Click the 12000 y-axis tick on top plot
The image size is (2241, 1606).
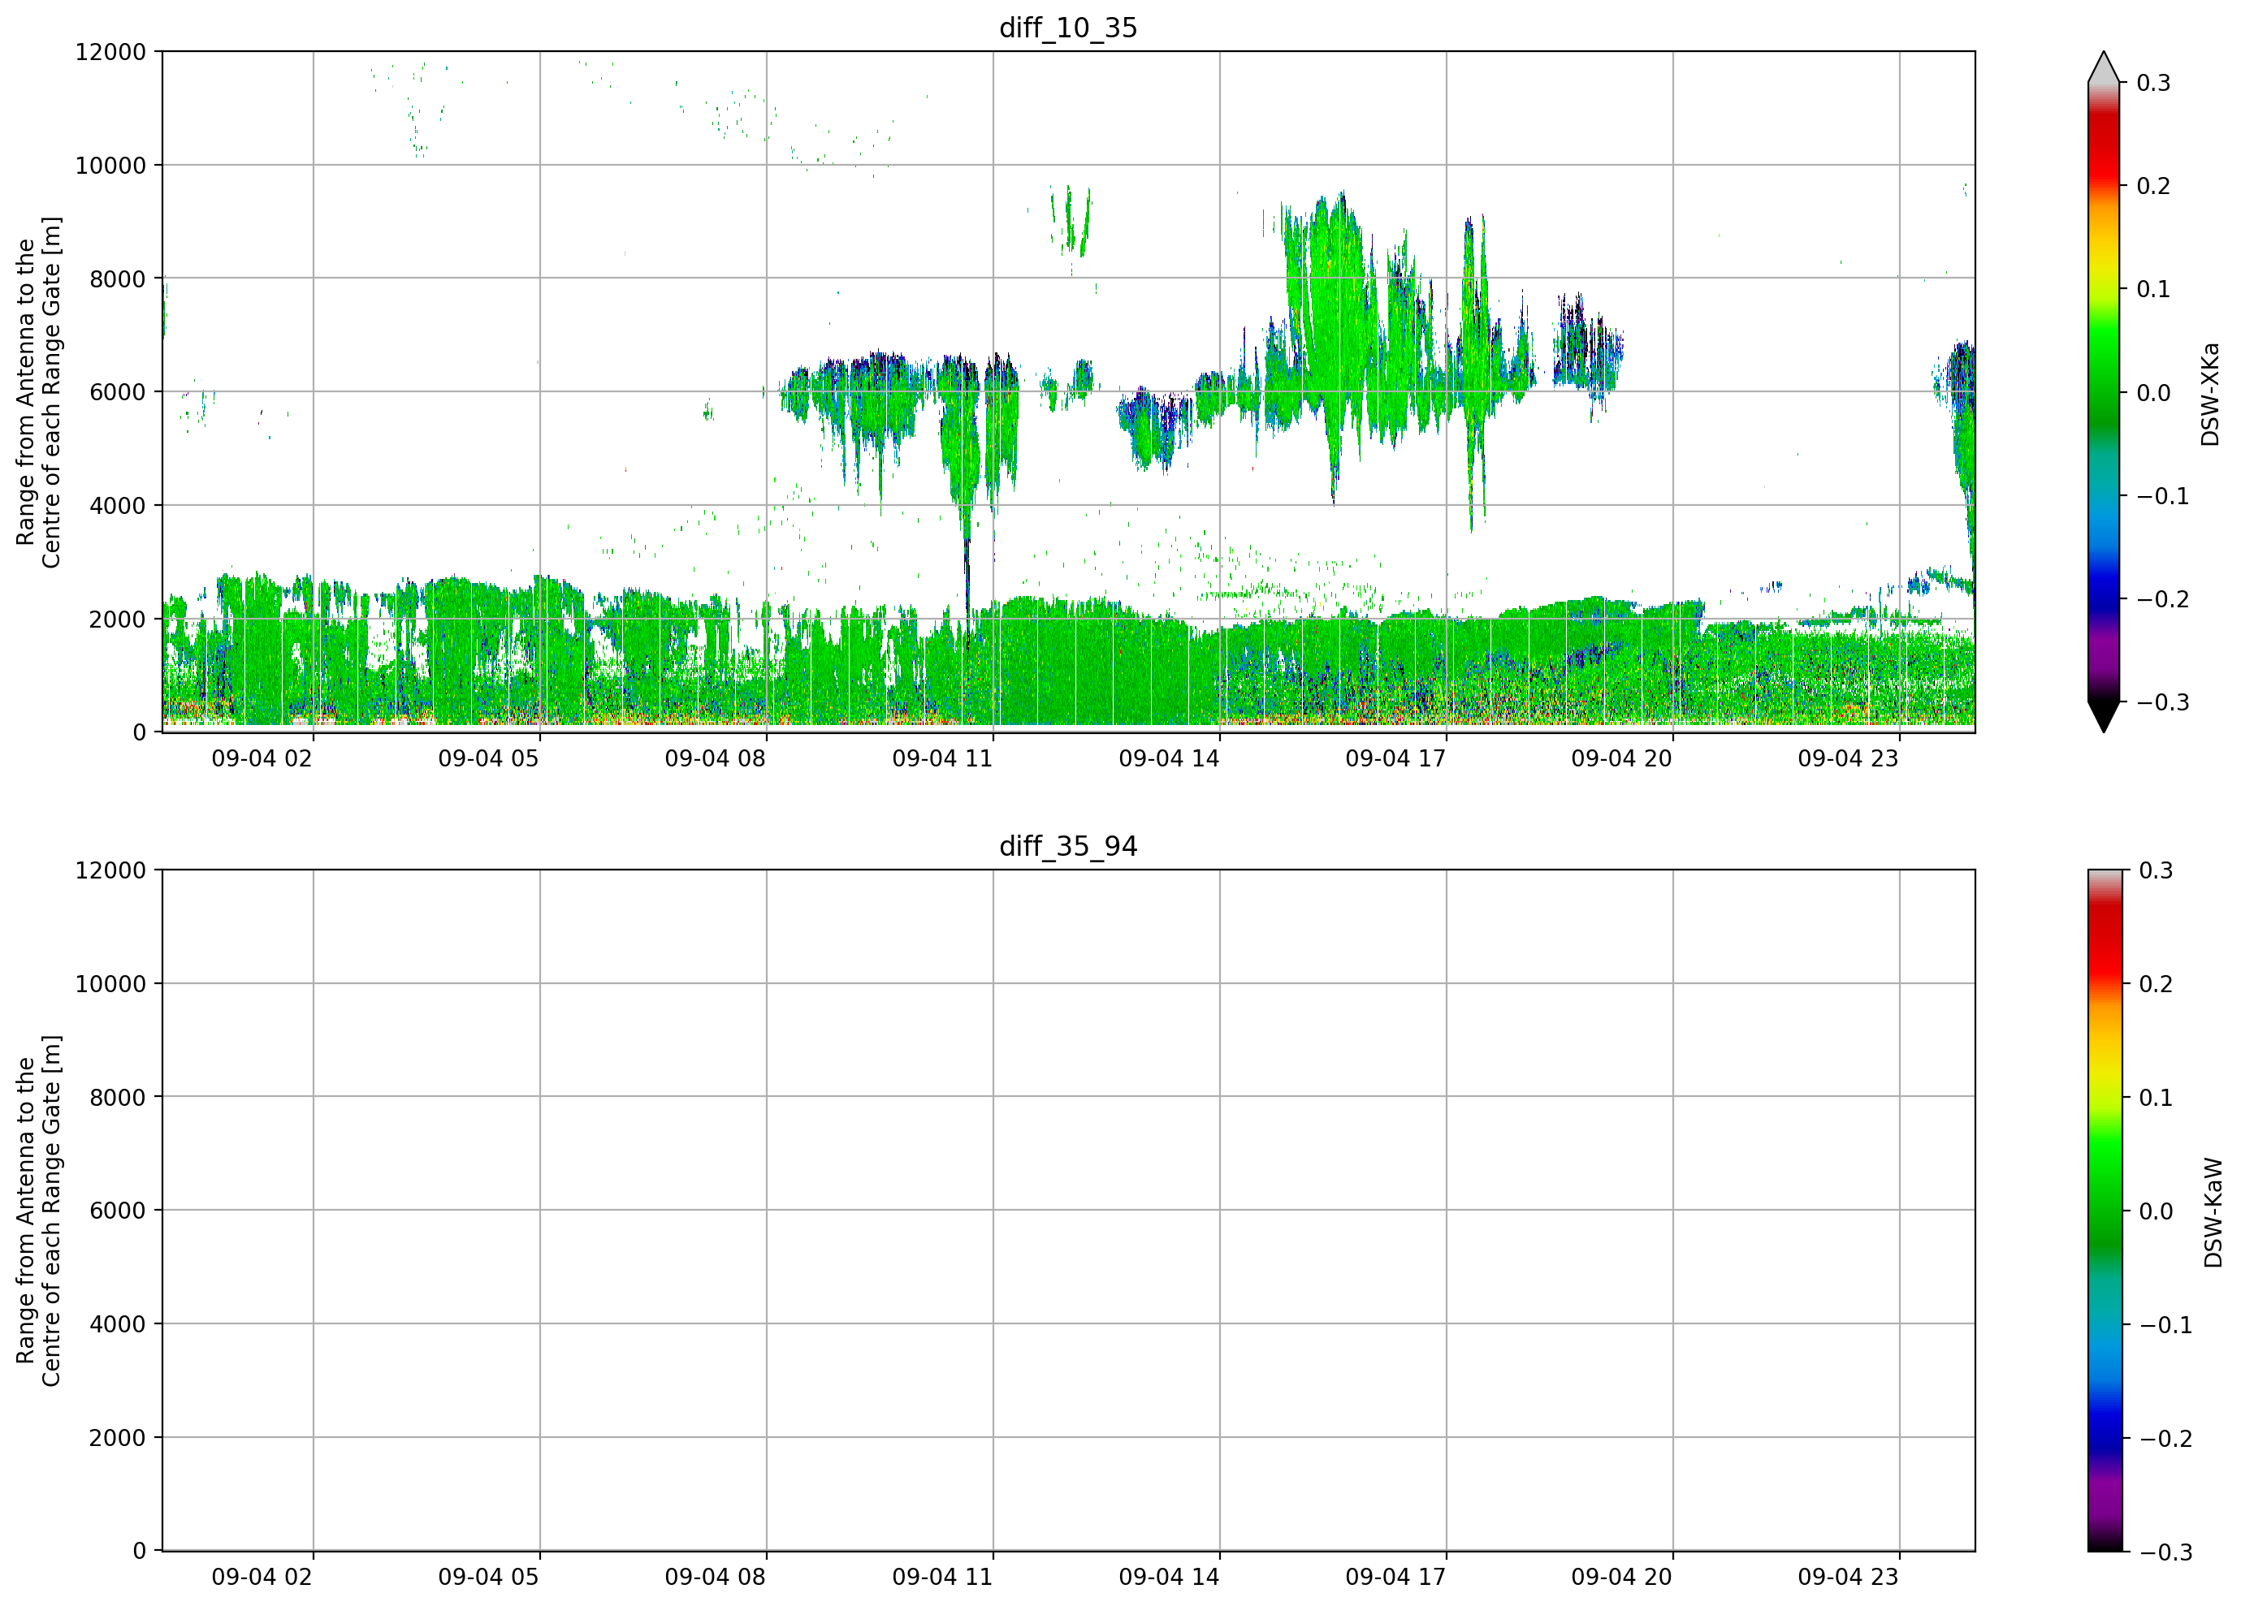110,52
